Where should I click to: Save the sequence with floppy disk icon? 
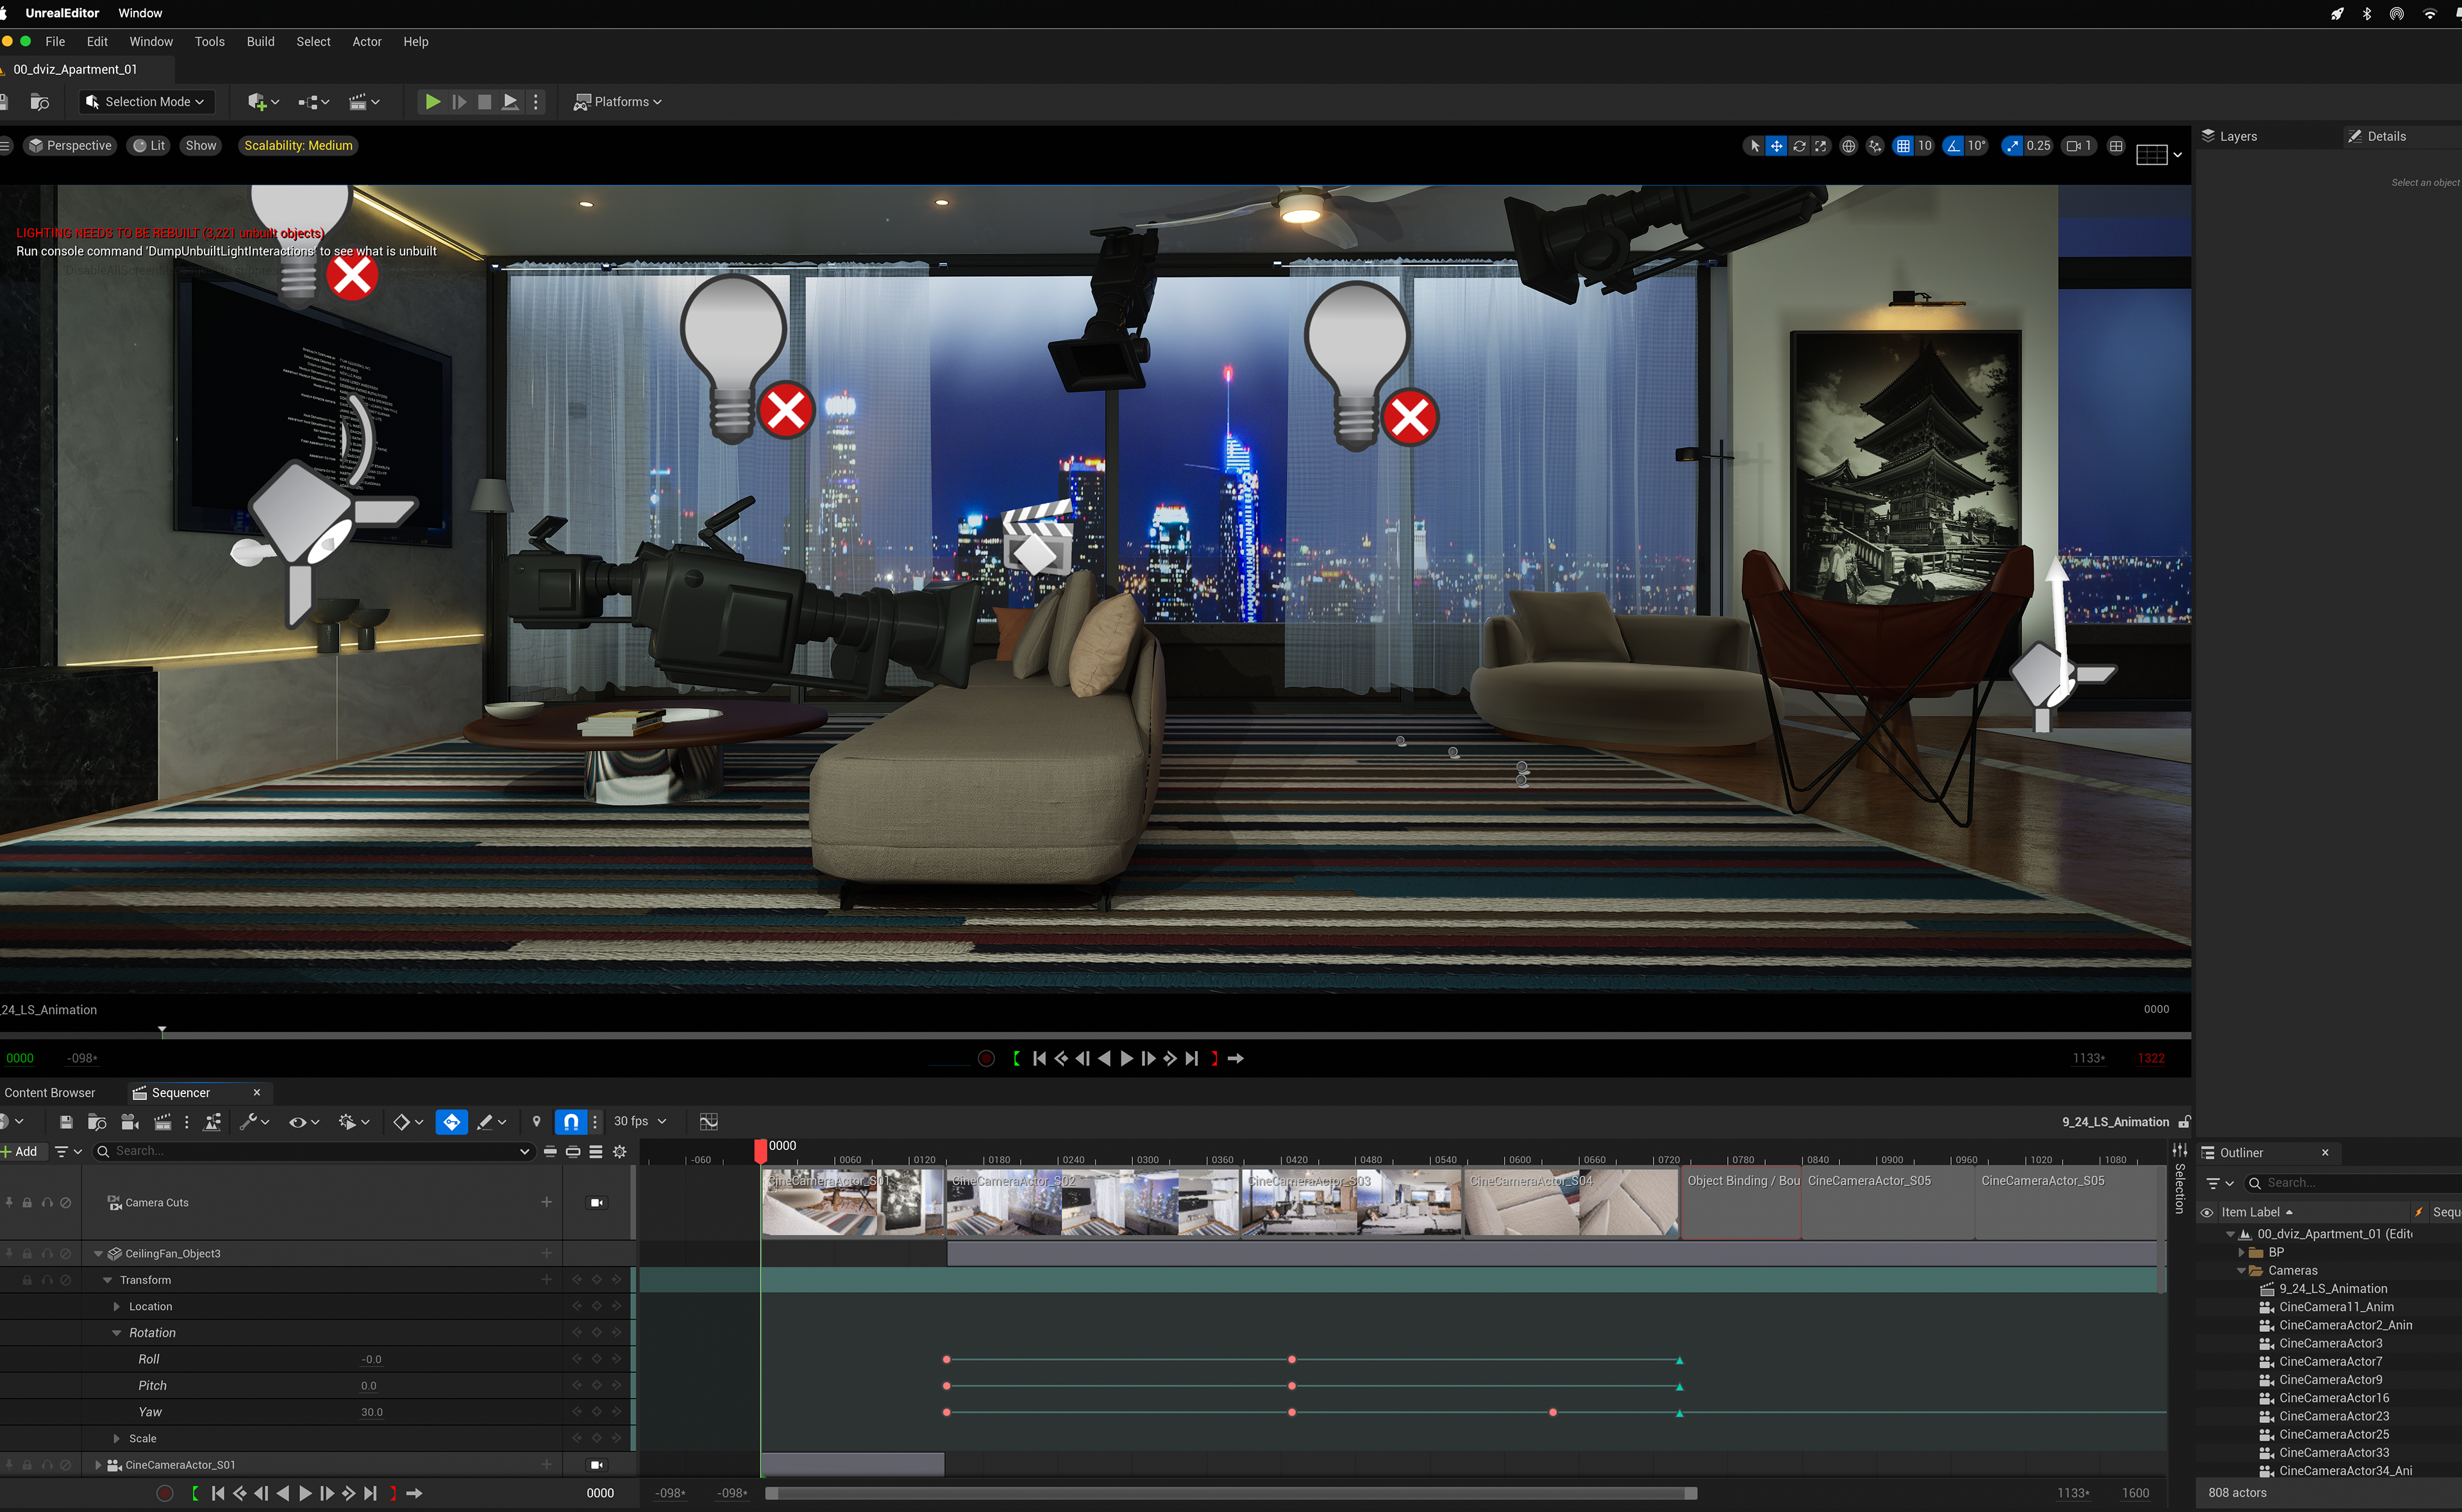tap(66, 1122)
